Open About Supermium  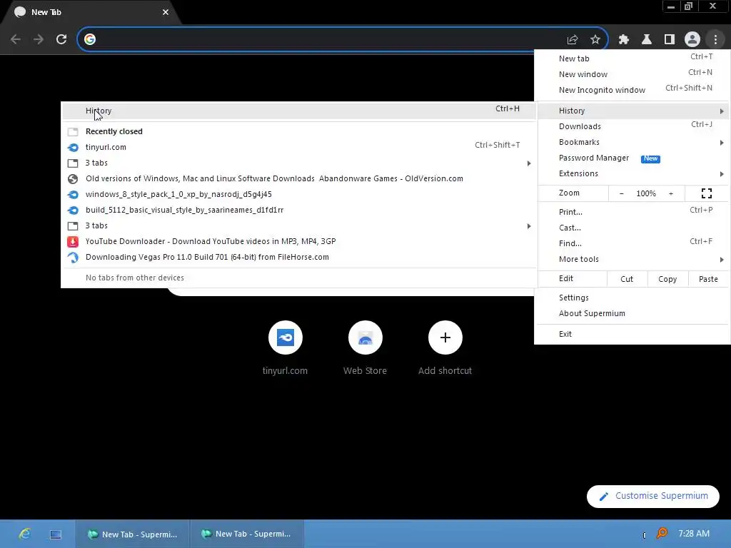point(634,313)
